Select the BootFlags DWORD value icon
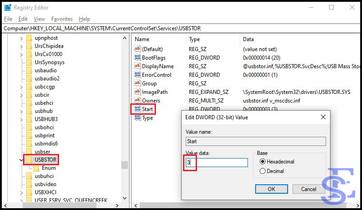This screenshot has height=210, width=362. [137, 57]
